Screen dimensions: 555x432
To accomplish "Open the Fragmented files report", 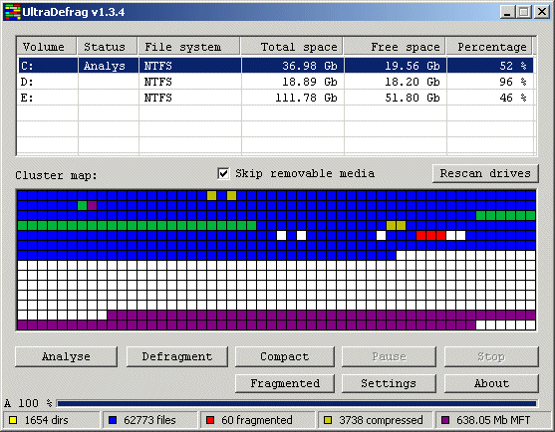I will [285, 383].
